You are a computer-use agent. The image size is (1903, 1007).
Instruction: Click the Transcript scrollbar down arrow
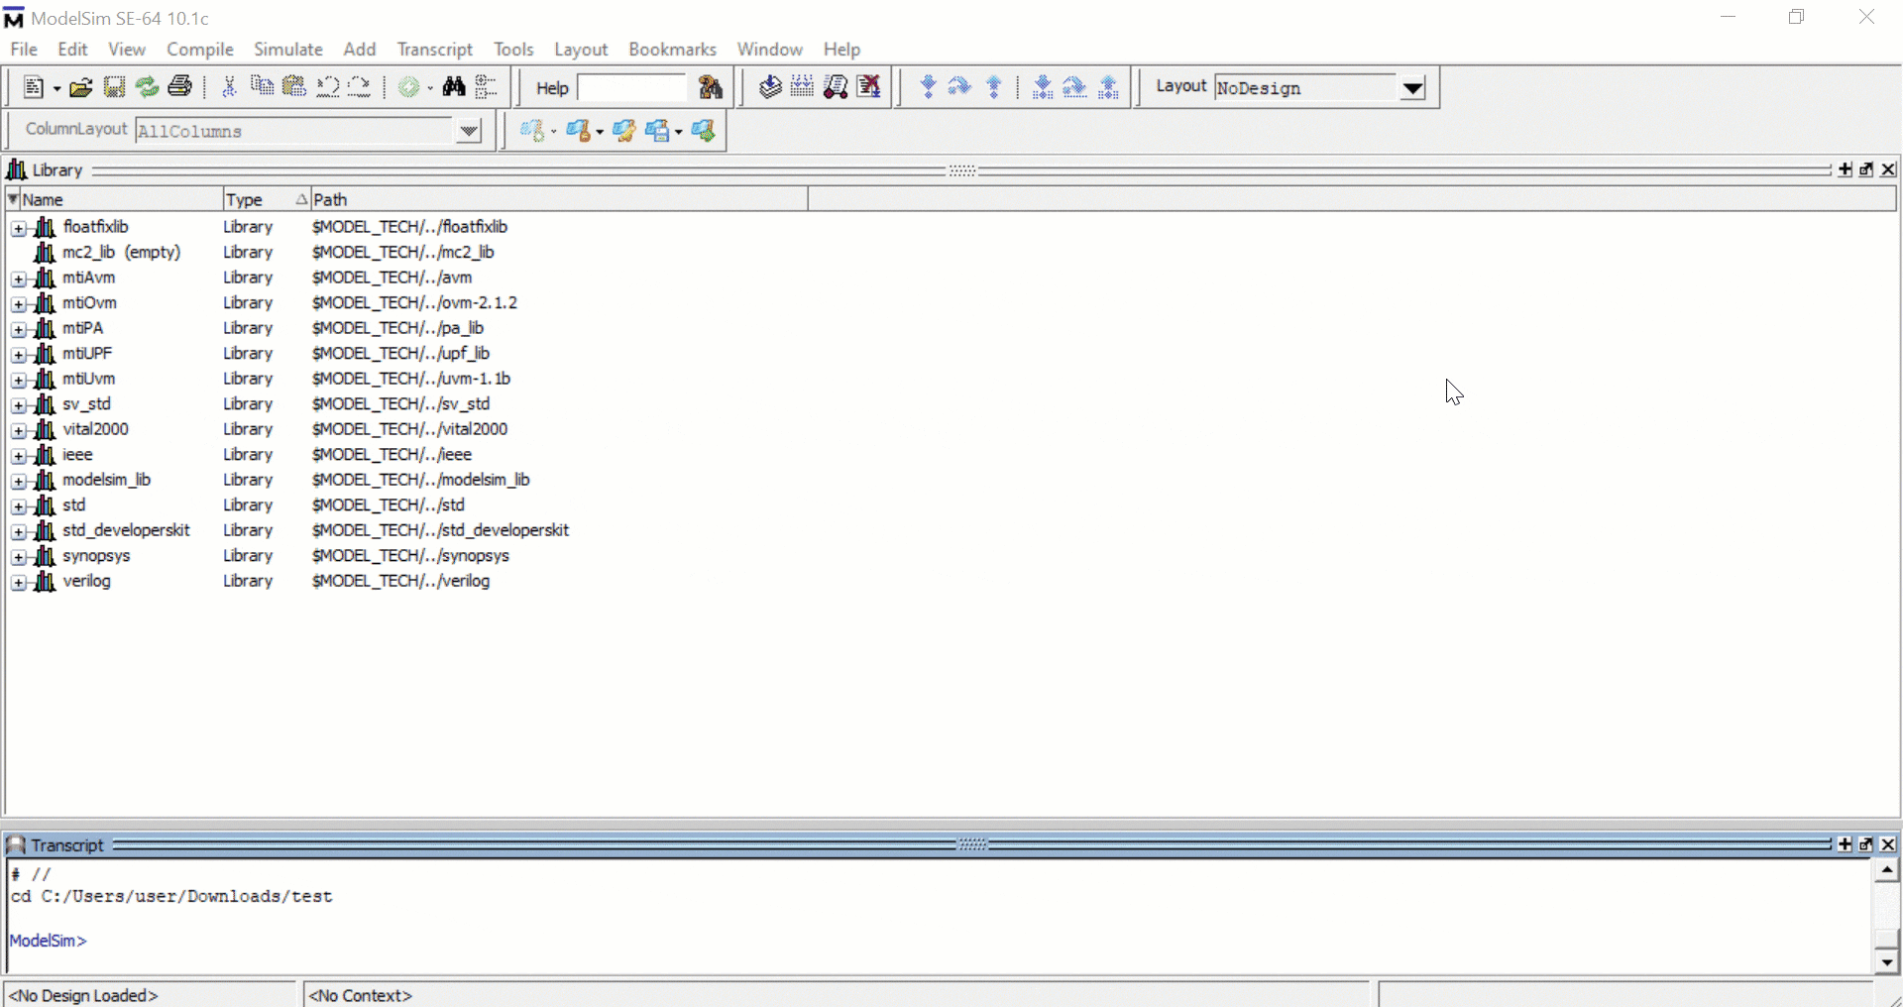[x=1886, y=961]
